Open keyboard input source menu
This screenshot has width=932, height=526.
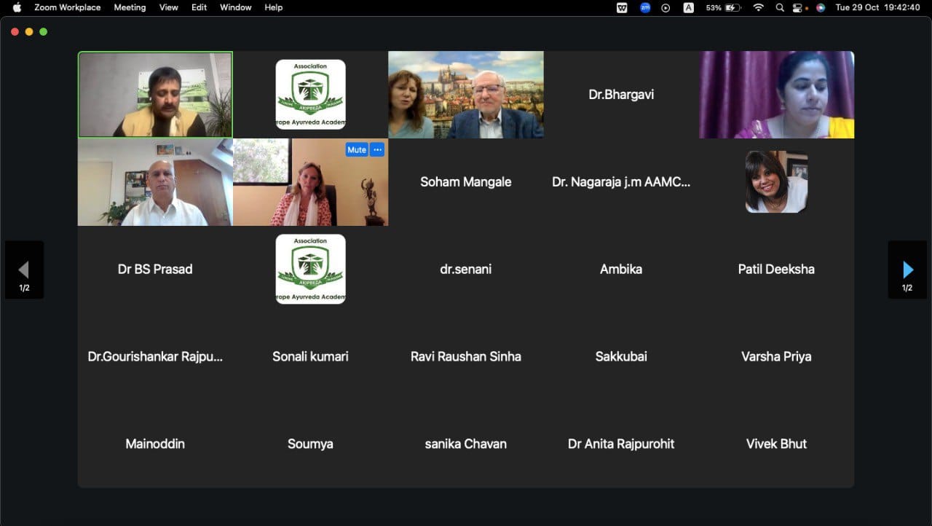click(x=688, y=7)
